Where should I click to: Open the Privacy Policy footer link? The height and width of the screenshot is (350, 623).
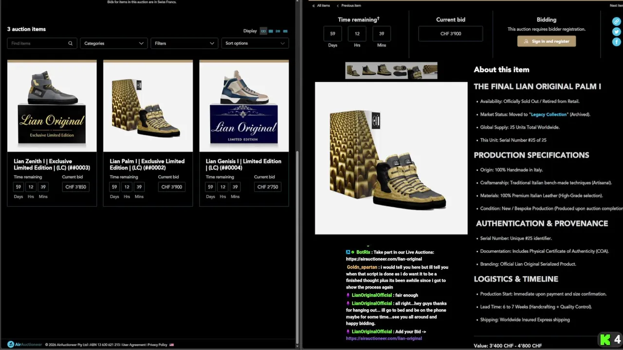(157, 345)
